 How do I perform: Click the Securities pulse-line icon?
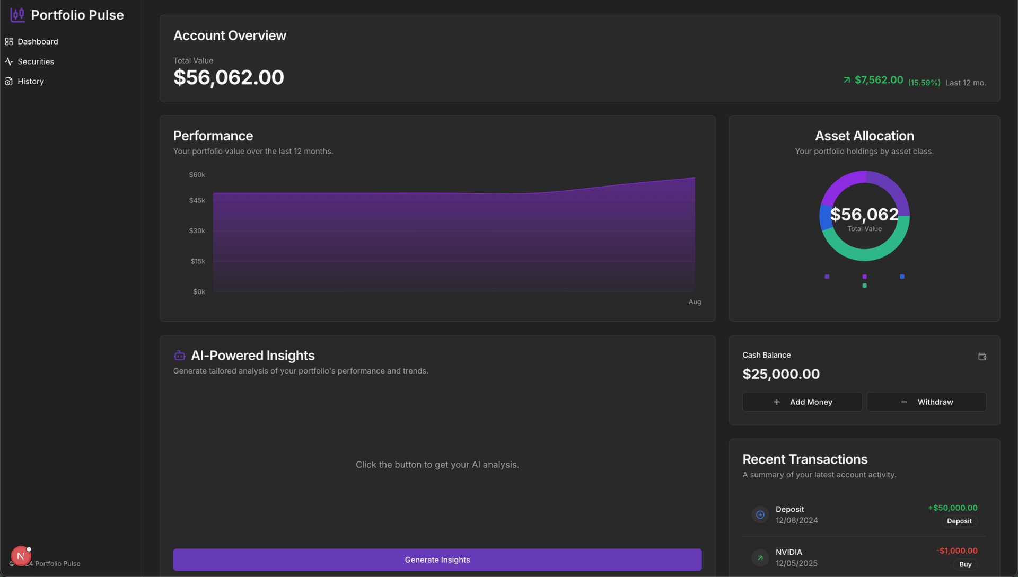(x=9, y=61)
